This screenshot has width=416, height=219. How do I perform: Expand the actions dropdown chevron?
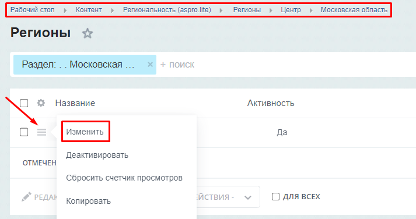pyautogui.click(x=248, y=197)
